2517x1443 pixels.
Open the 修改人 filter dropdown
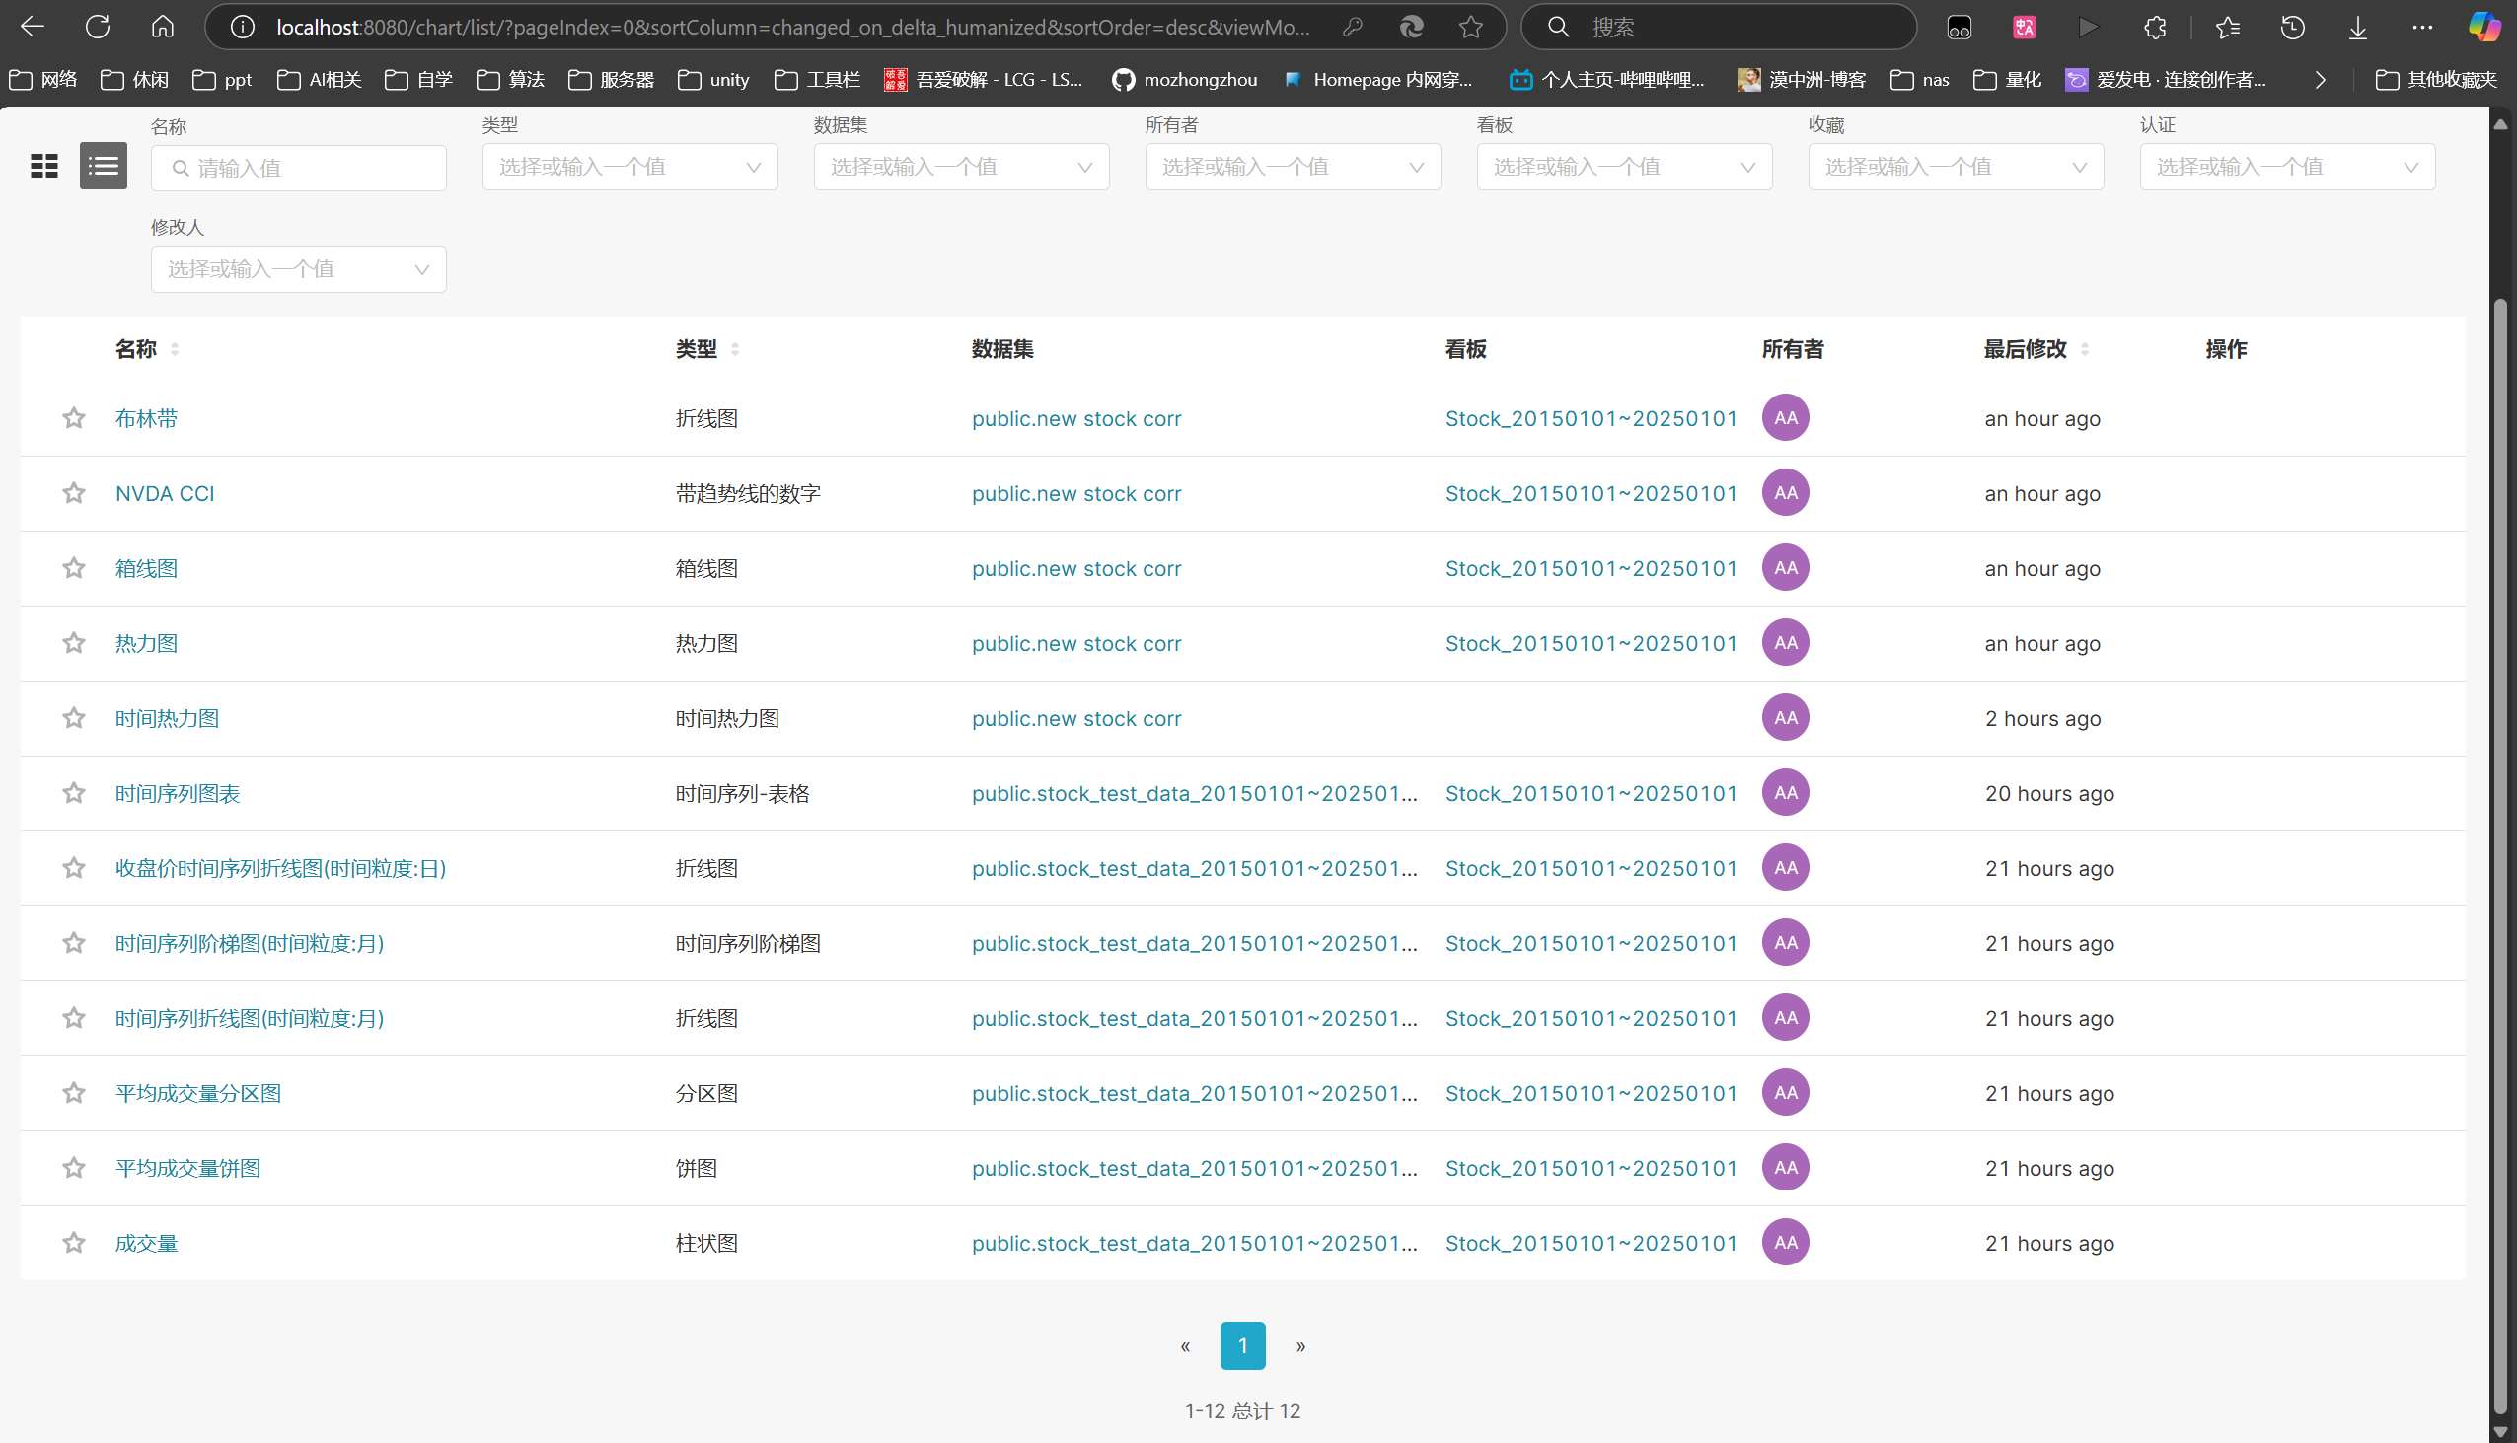pos(297,269)
